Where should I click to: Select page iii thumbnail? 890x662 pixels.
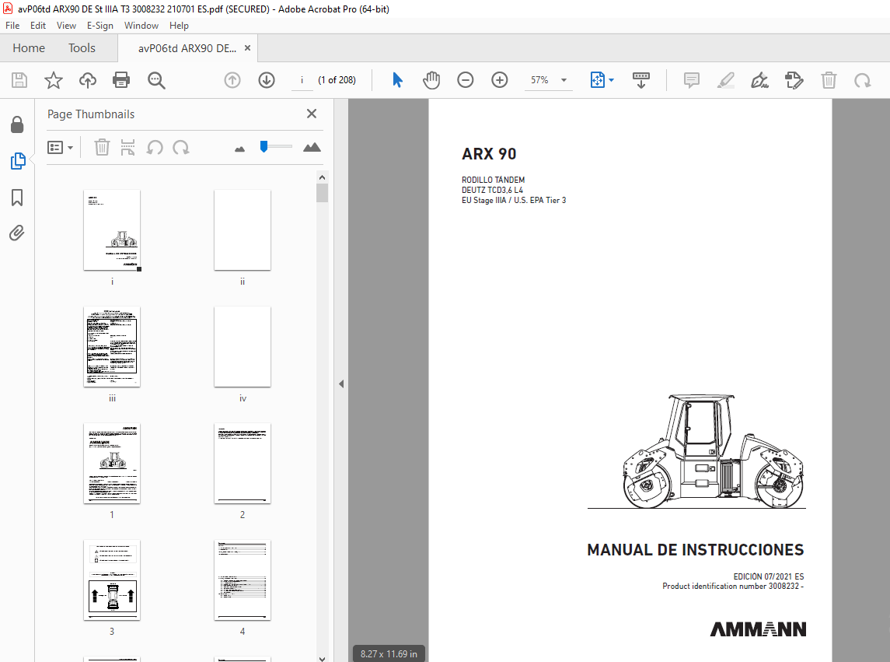112,347
